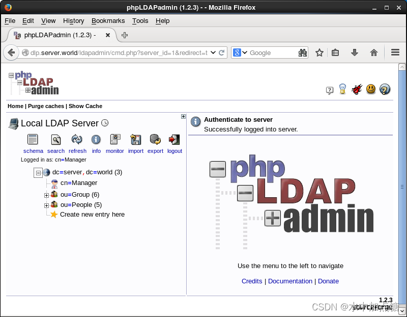The image size is (407, 317).
Task: Click the Purge caches link
Action: pos(46,106)
